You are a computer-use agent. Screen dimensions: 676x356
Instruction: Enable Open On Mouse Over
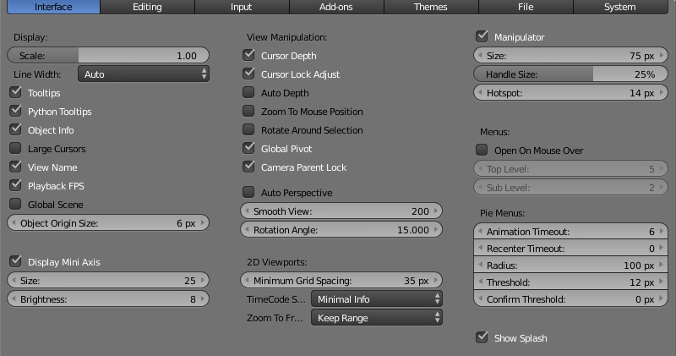[x=482, y=151]
